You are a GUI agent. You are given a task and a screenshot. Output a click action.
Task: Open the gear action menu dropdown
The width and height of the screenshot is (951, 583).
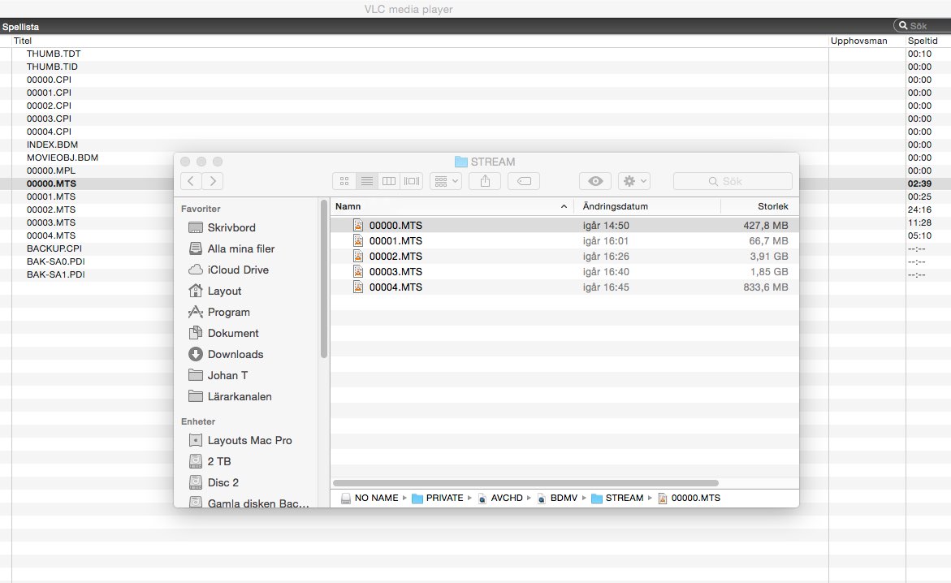[633, 181]
